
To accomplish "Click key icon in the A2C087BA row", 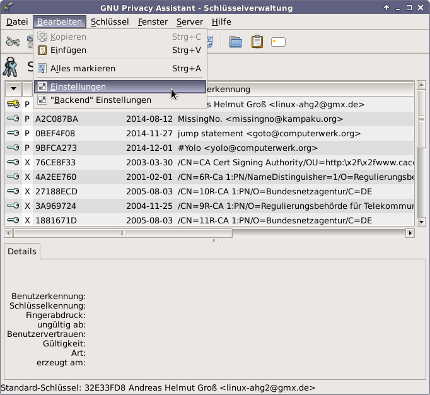I will click(x=13, y=119).
